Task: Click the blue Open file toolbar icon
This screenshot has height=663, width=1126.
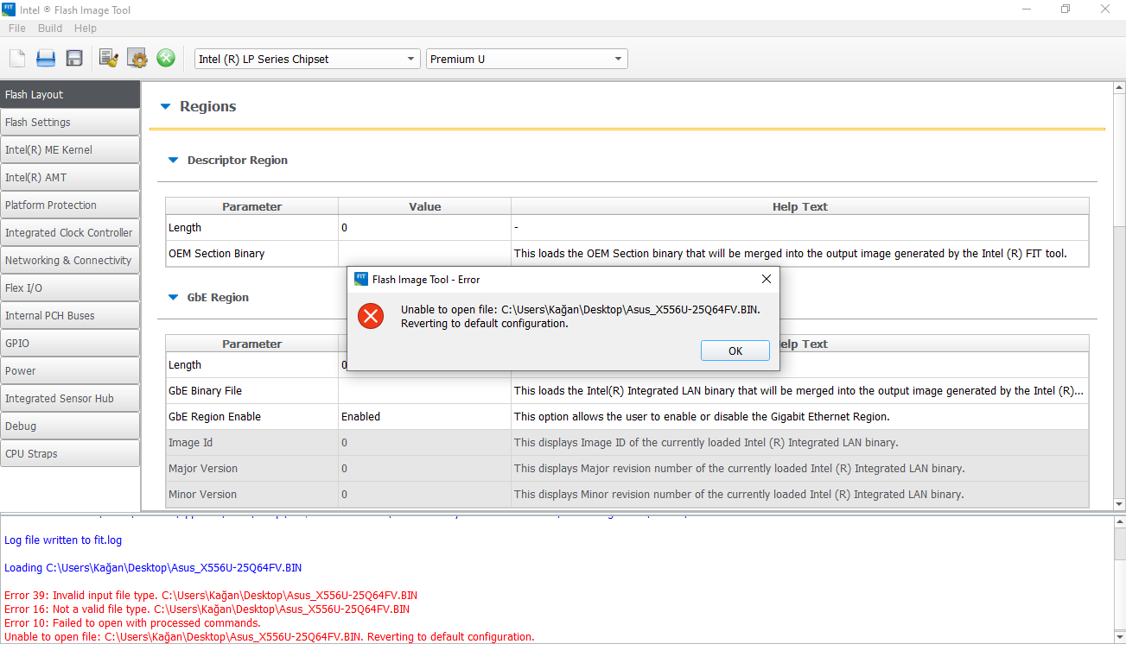Action: [x=46, y=59]
